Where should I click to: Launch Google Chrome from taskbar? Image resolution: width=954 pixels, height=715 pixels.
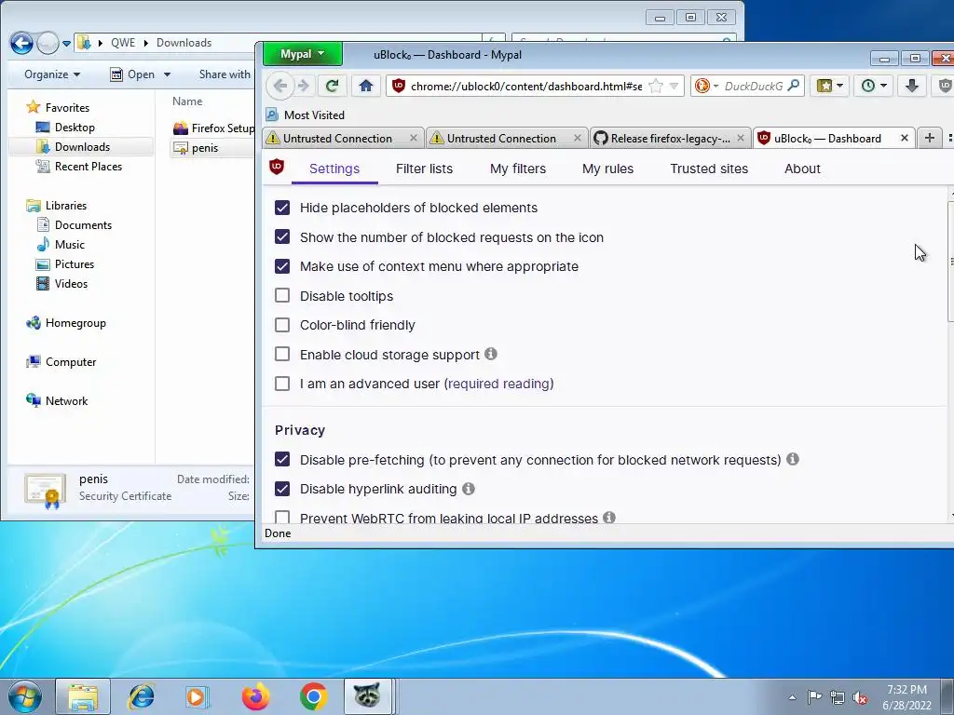(313, 696)
